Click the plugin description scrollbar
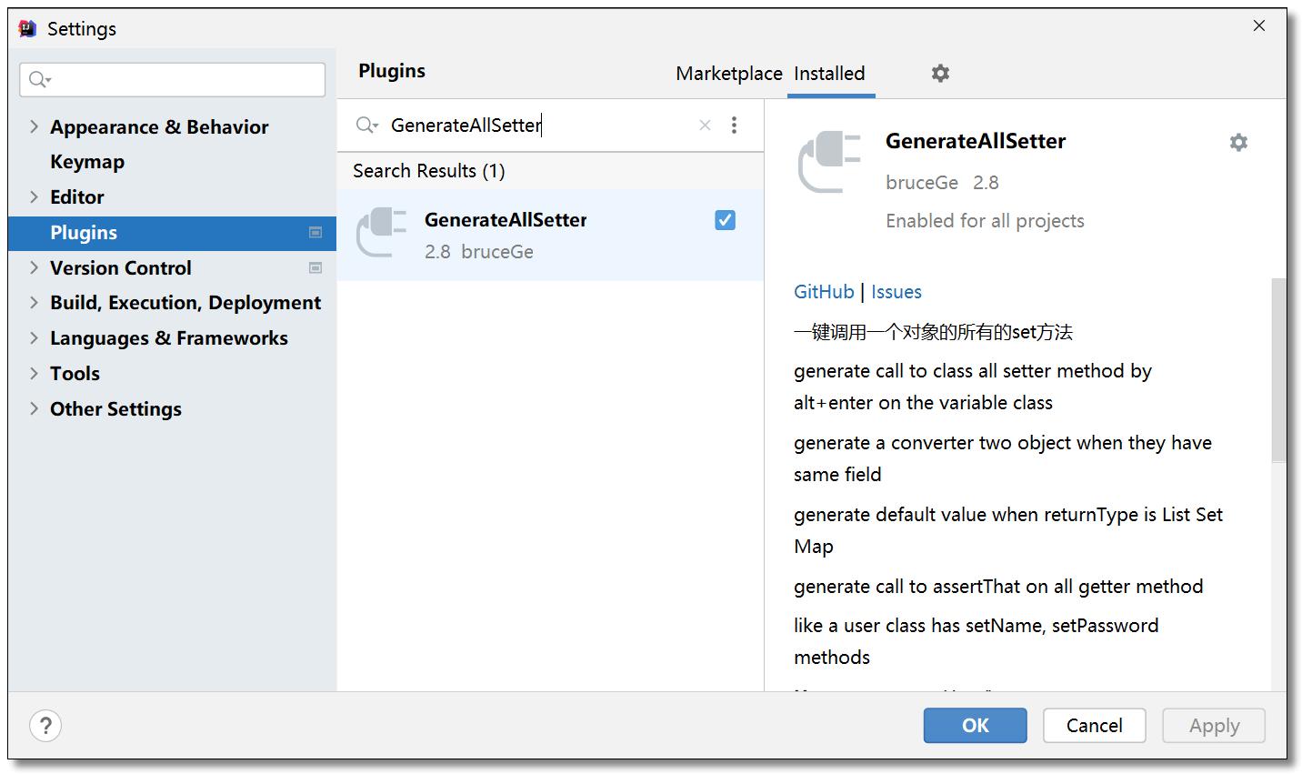The image size is (1302, 774). point(1278,370)
